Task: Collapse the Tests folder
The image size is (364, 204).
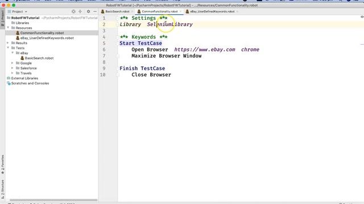Action: (8, 48)
